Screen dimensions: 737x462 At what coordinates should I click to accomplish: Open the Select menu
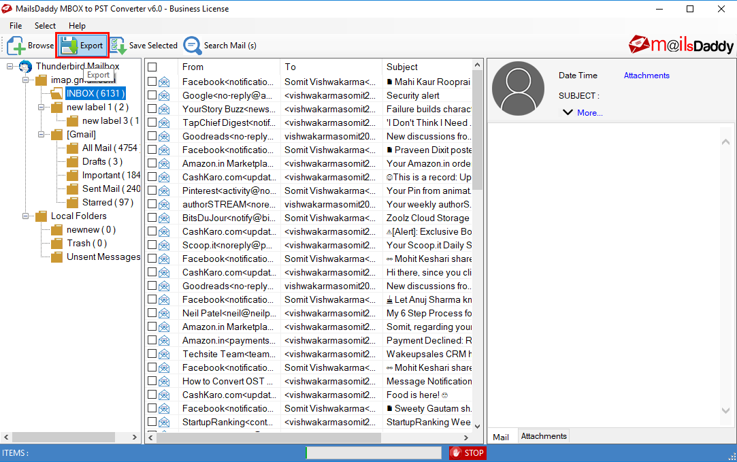click(45, 26)
